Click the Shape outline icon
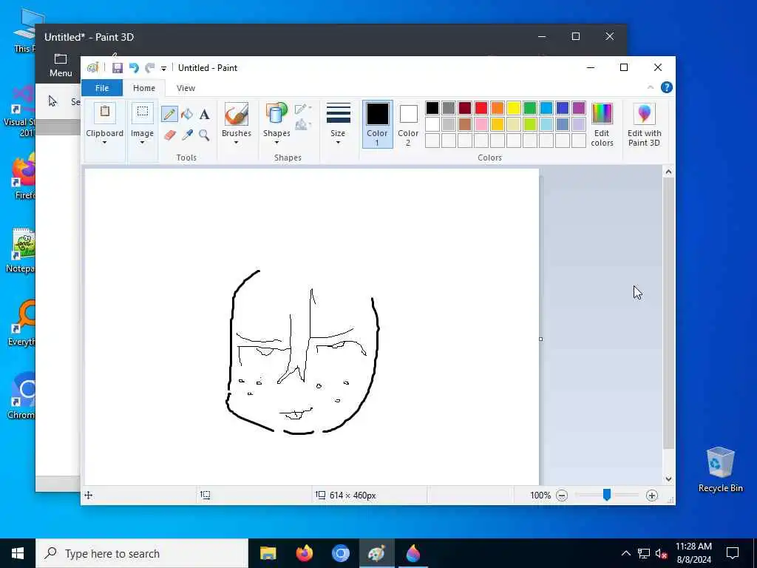This screenshot has height=568, width=757. tap(302, 108)
